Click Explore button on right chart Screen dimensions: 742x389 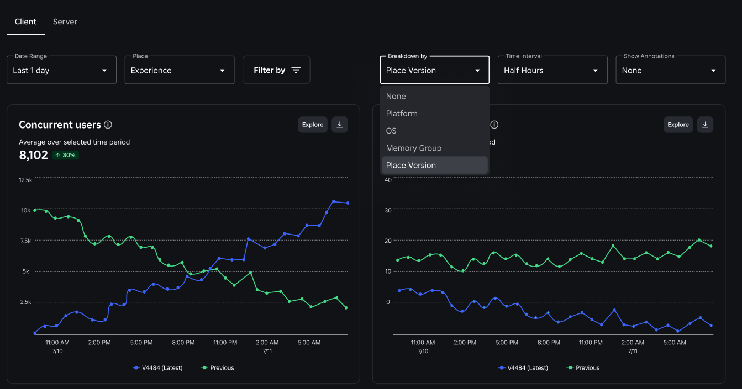(x=678, y=125)
